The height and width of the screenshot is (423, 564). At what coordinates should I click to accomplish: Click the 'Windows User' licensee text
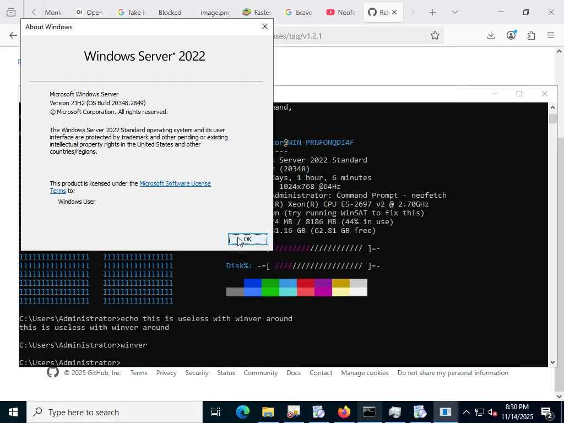point(77,202)
